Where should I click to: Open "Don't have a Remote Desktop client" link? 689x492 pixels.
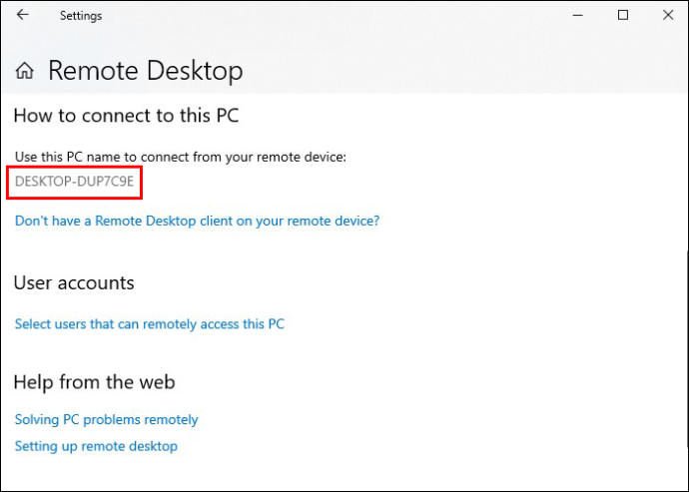197,221
